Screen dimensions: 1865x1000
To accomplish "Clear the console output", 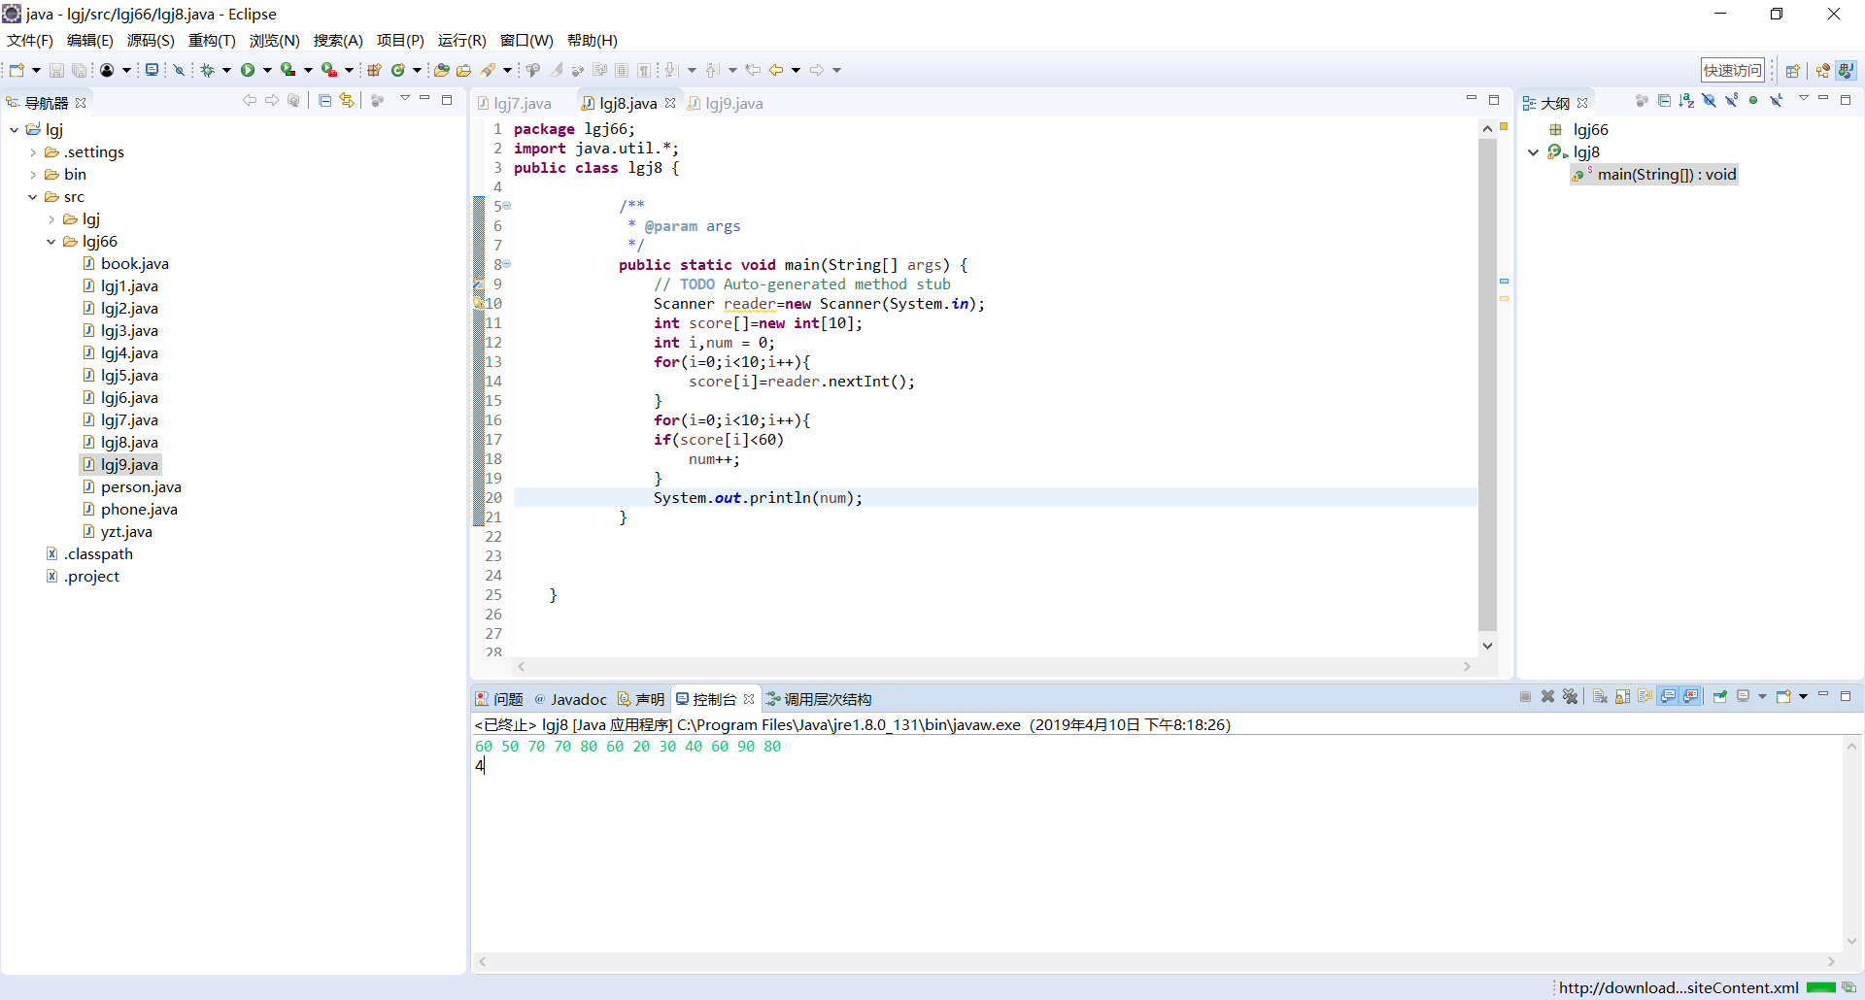I will click(1600, 697).
